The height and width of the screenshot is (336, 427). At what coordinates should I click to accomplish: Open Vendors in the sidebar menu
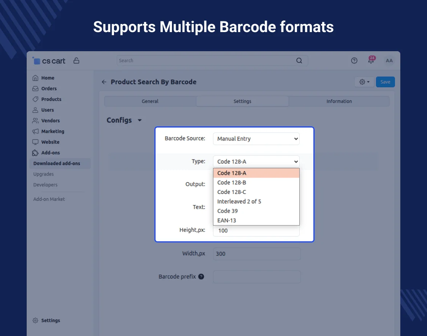tap(50, 121)
